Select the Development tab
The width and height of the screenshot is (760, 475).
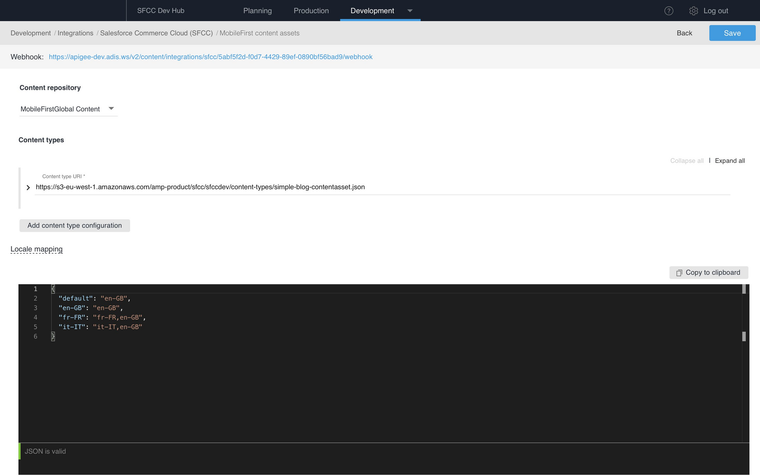372,11
